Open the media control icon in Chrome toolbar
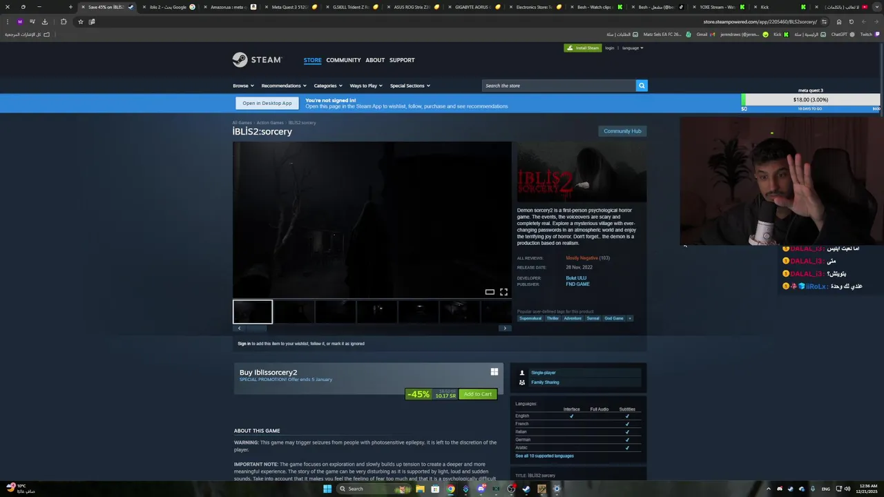 point(32,21)
